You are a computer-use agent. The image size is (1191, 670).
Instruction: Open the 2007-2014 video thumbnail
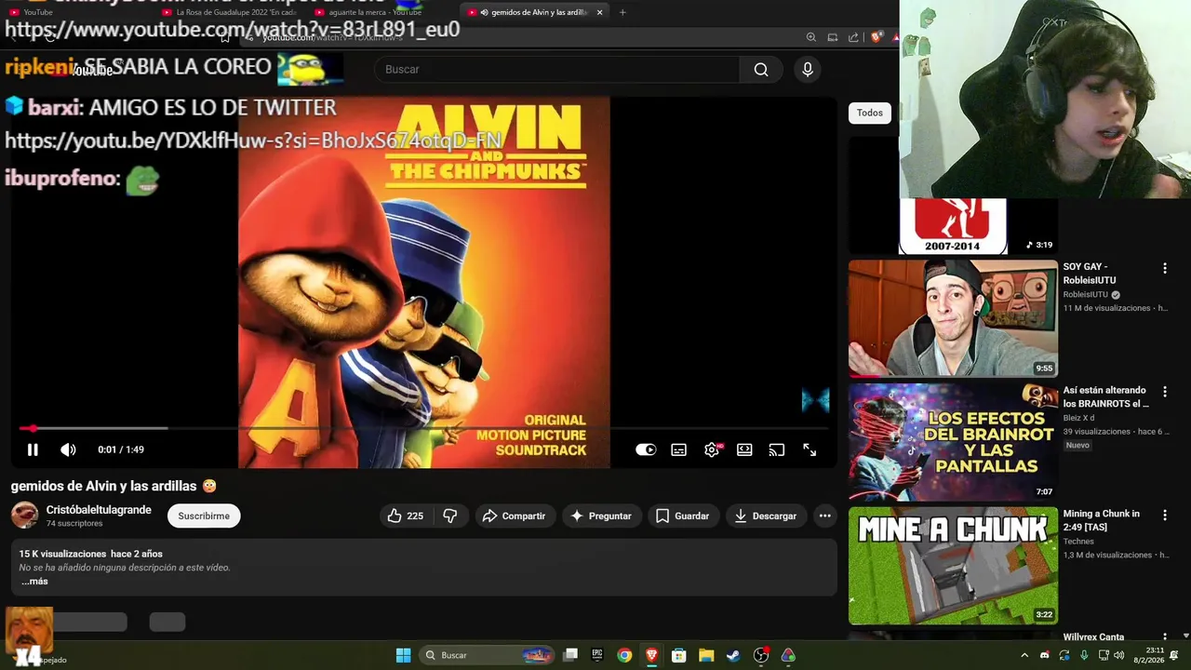pos(952,226)
